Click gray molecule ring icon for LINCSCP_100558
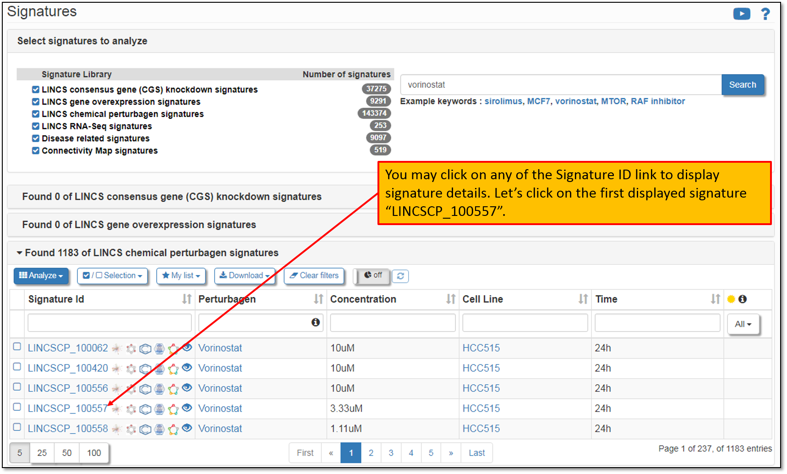 coord(131,430)
